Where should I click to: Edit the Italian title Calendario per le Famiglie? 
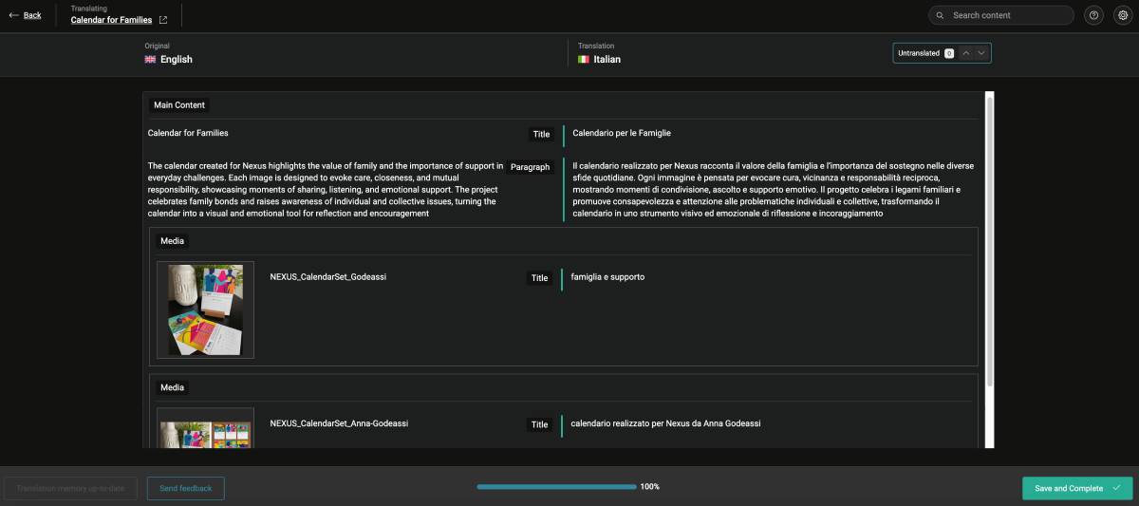(x=622, y=134)
